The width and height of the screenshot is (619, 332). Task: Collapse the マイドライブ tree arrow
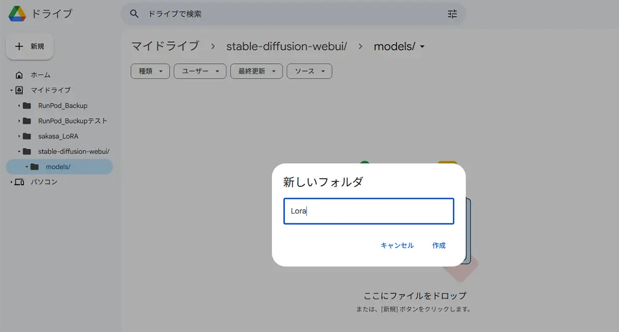point(11,90)
